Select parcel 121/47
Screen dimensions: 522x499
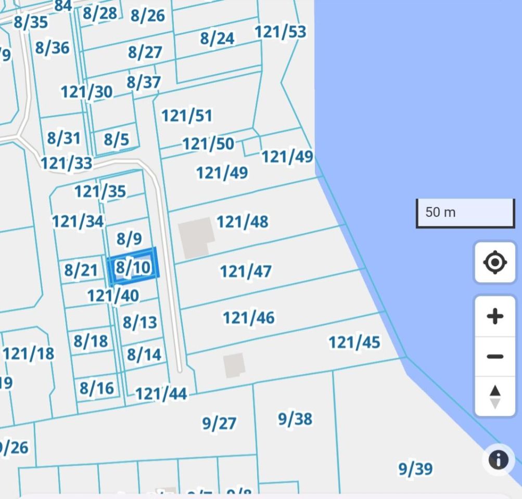(x=246, y=271)
